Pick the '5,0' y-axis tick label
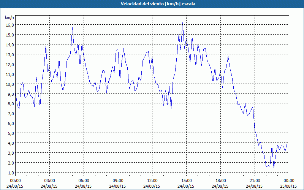This screenshot has height=190, width=304. 11,133
